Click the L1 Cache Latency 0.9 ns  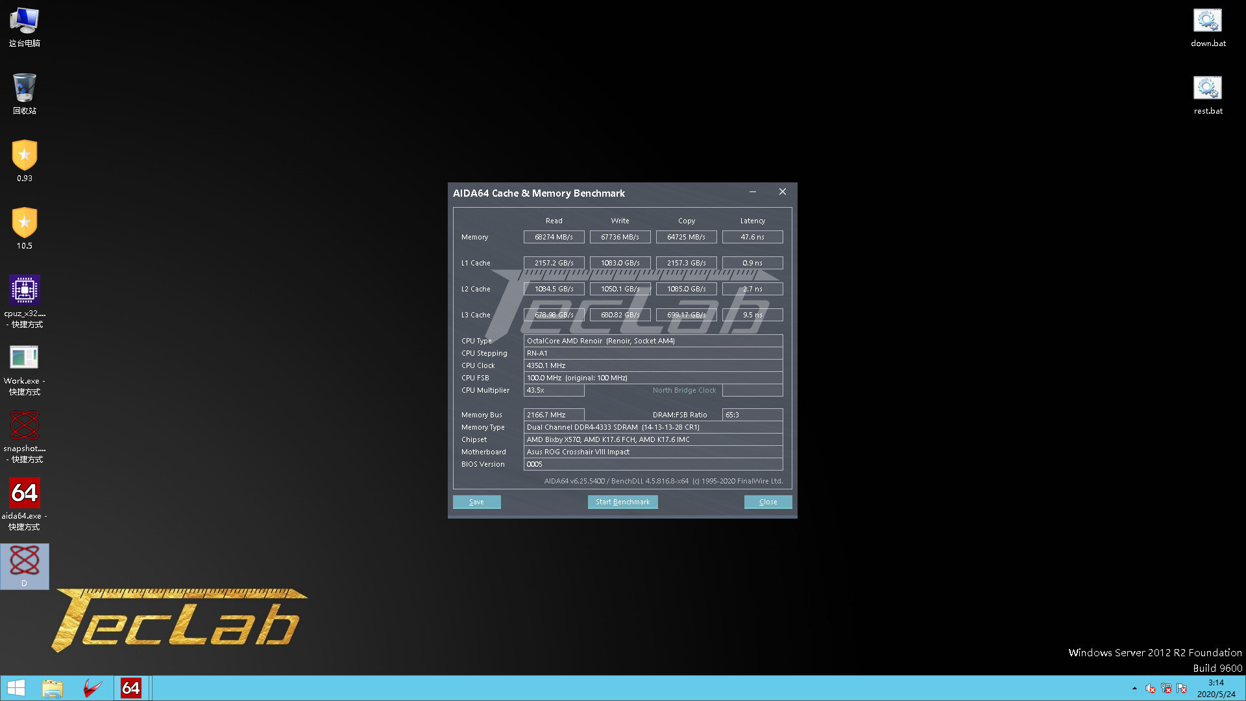point(752,263)
